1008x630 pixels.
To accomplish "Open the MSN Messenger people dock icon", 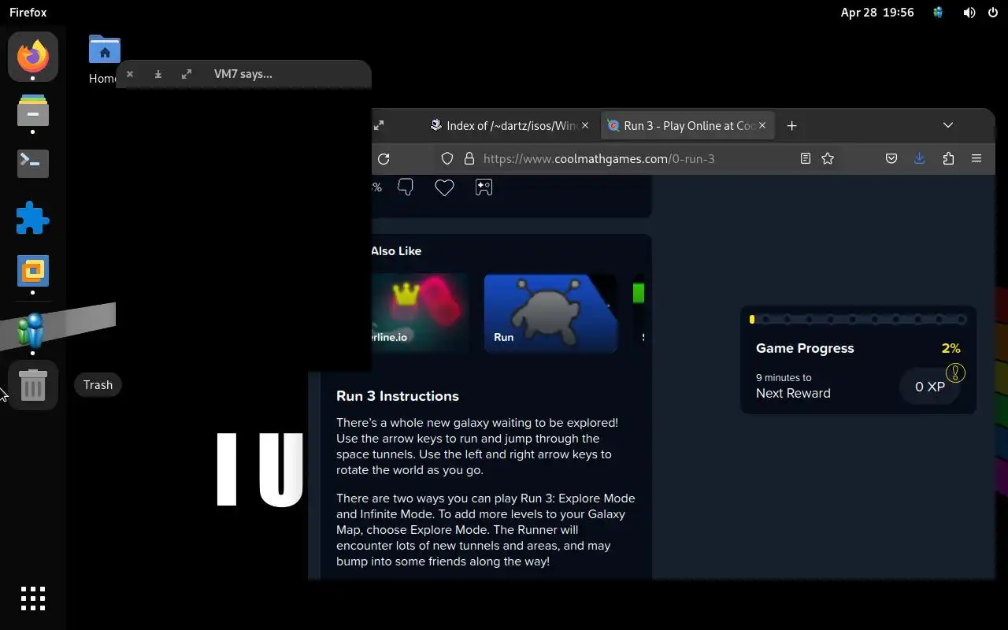I will 31,331.
